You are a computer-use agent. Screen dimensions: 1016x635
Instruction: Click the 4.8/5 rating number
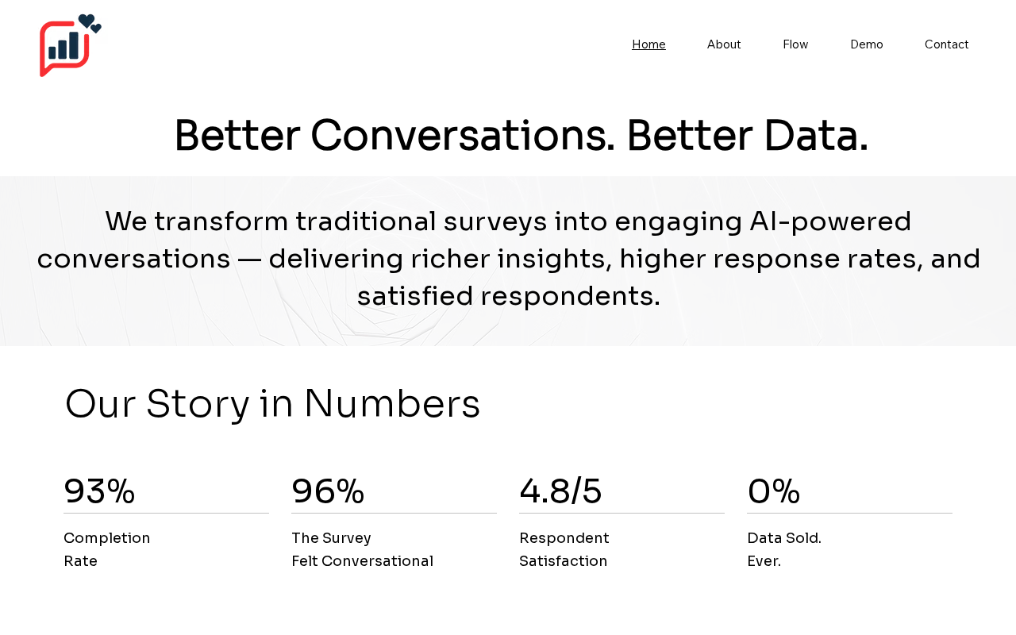click(560, 491)
